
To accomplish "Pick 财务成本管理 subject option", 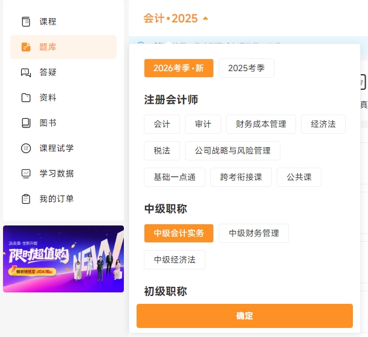I will click(260, 124).
